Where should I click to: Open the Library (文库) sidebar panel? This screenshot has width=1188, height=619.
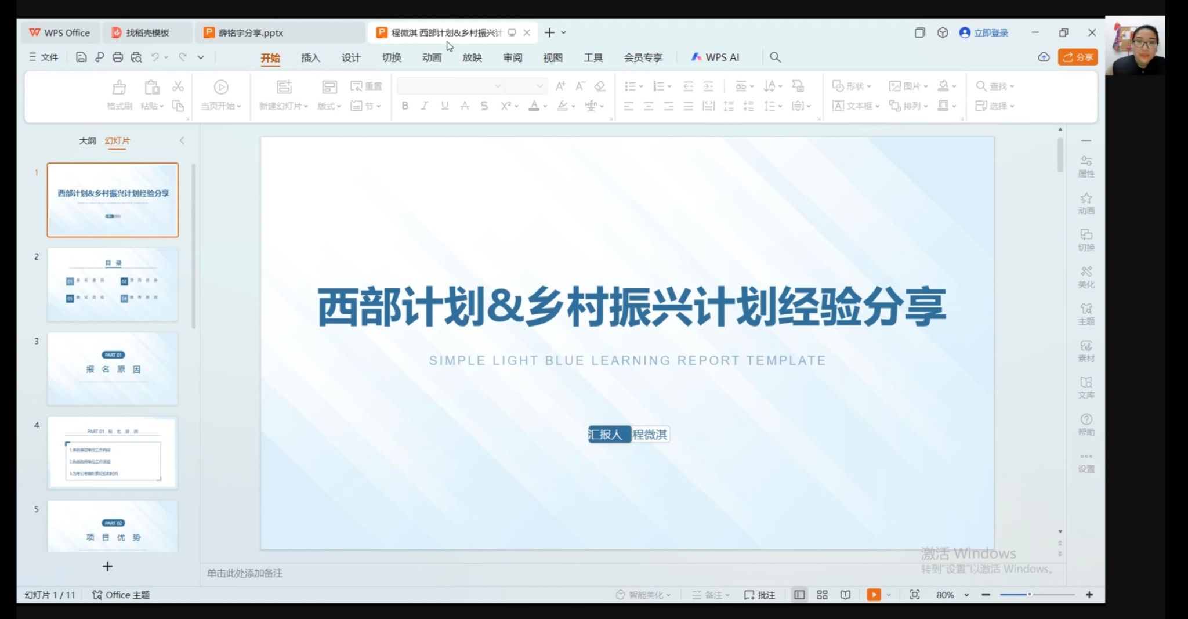(x=1086, y=388)
